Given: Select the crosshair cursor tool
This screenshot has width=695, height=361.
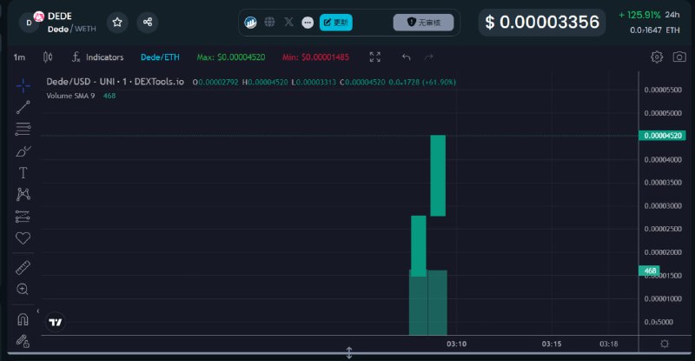Looking at the screenshot, I should pyautogui.click(x=23, y=84).
